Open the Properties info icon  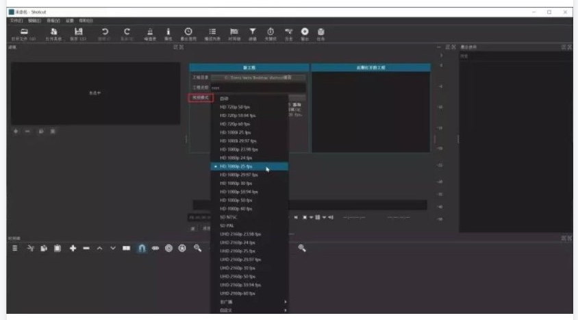[168, 32]
